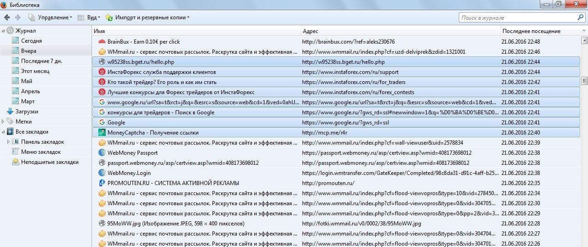The image size is (588, 247).
Task: Select Апрель history folder
Action: click(x=30, y=91)
